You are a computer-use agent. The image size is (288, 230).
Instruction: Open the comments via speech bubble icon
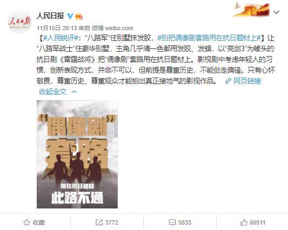[x=172, y=222]
